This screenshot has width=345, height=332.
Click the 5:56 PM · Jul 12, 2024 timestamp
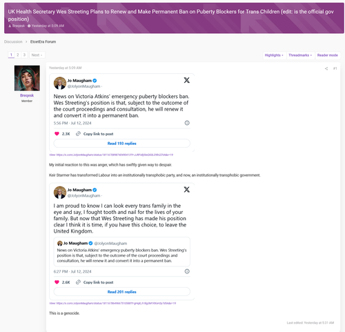72,123
